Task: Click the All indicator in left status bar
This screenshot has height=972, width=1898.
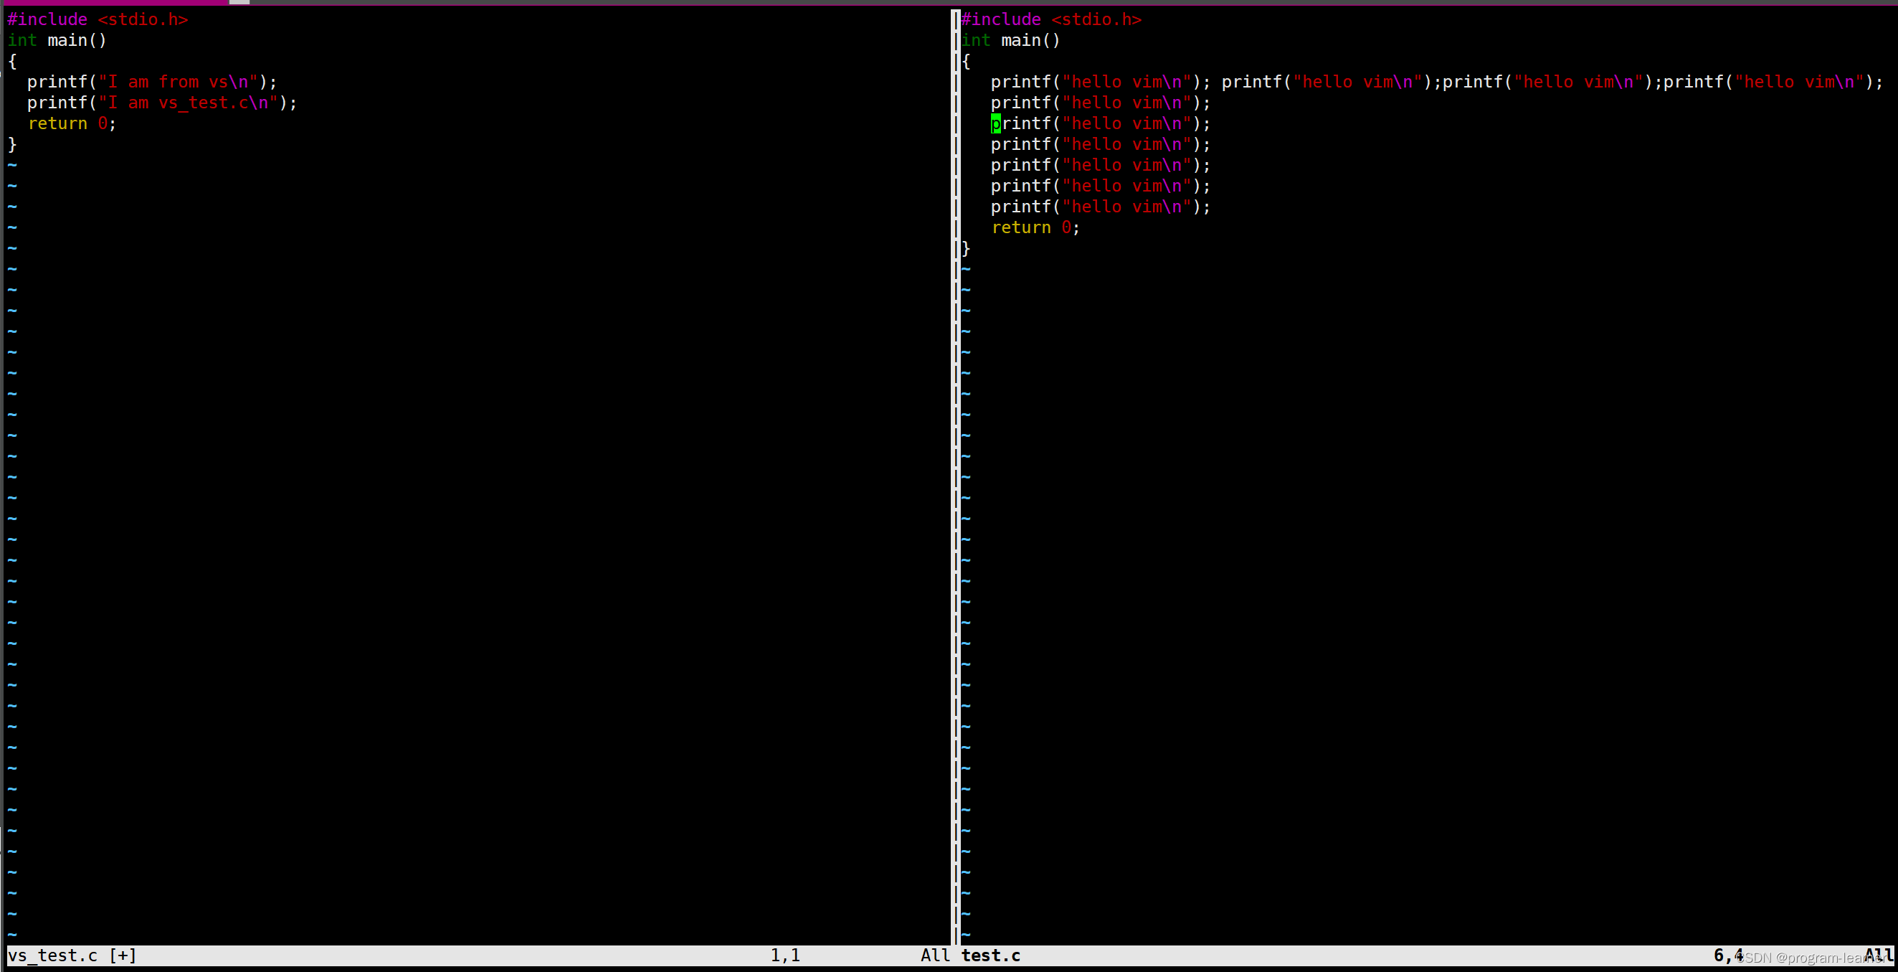Action: [x=934, y=955]
